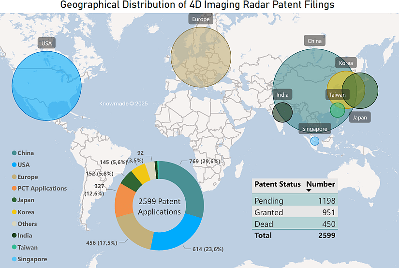Click the 145 (5,6%) data label
The width and height of the screenshot is (399, 268).
[113, 162]
